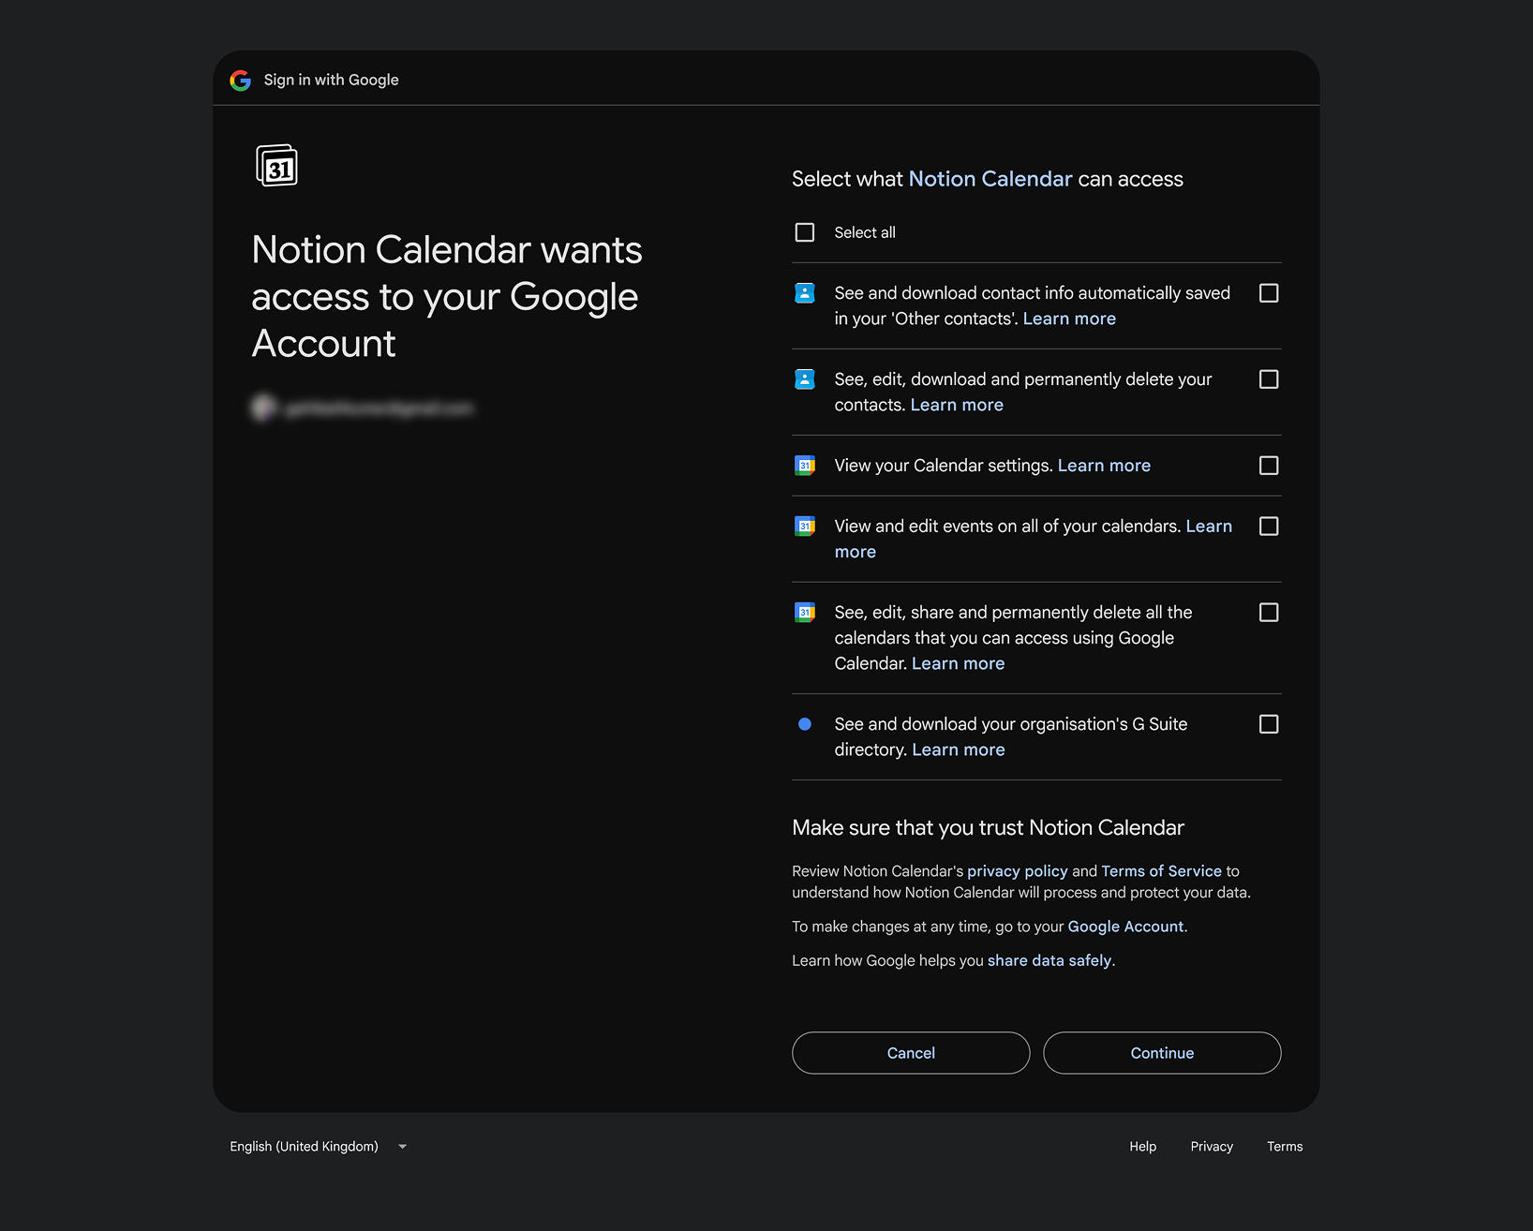Click the Calendar icon beside view events permission
Viewport: 1533px width, 1231px height.
[805, 527]
